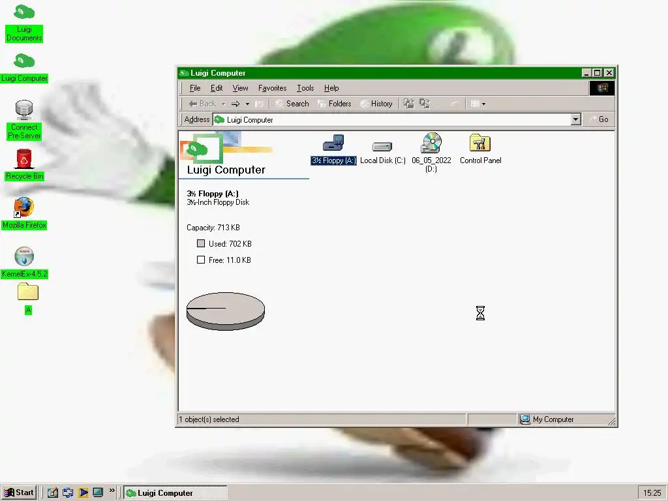This screenshot has height=501, width=668.
Task: Click the Free space legend swatch
Action: click(x=201, y=260)
